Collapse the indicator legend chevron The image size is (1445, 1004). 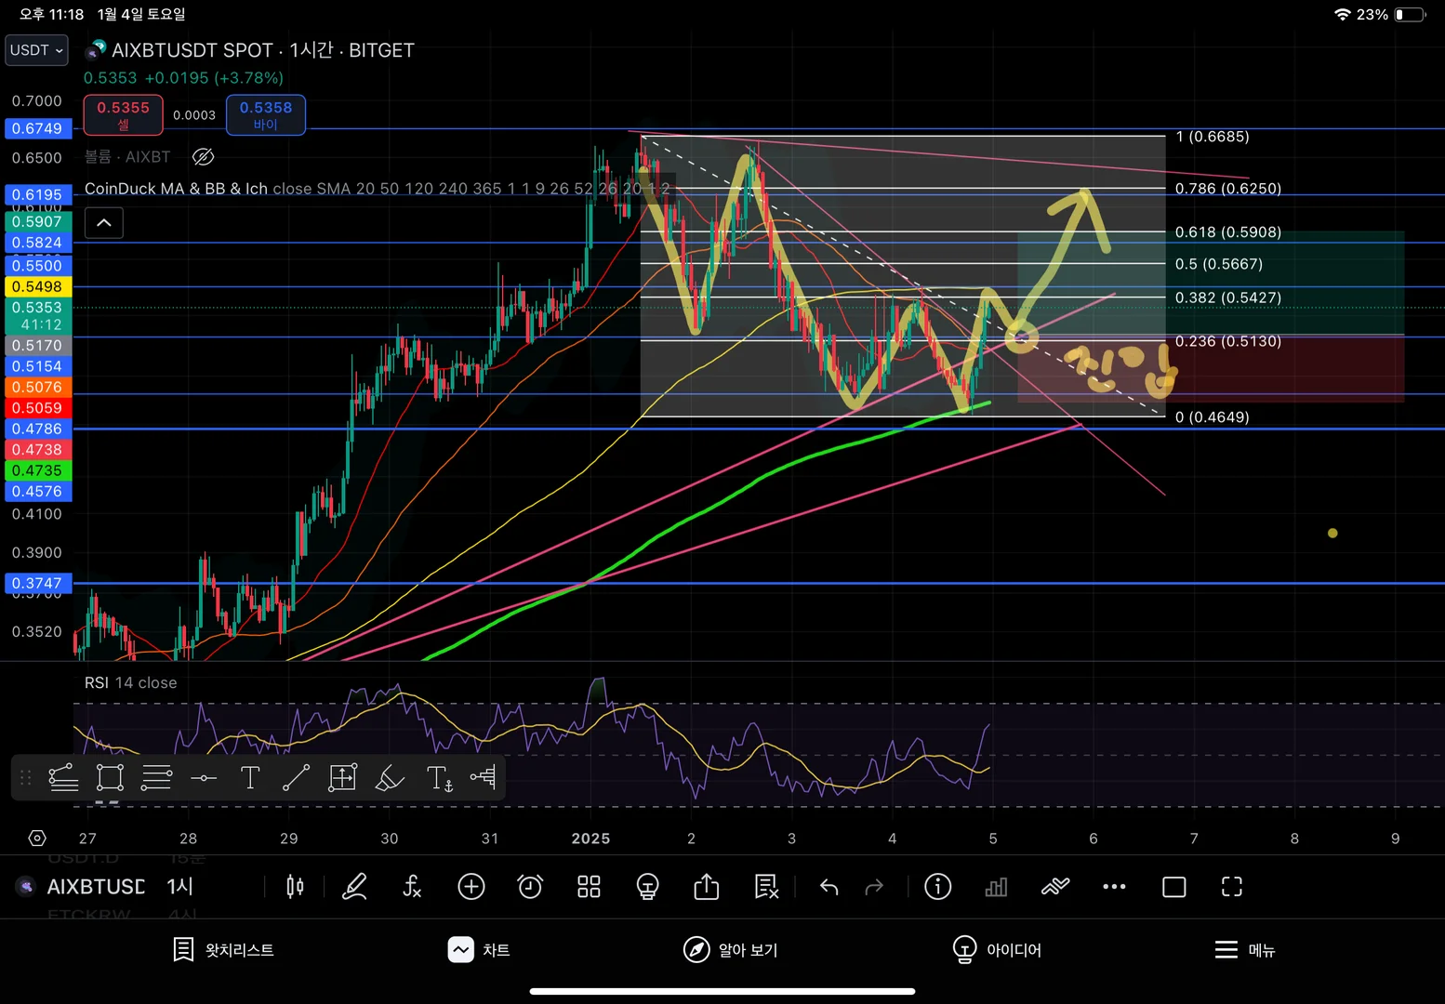[104, 223]
